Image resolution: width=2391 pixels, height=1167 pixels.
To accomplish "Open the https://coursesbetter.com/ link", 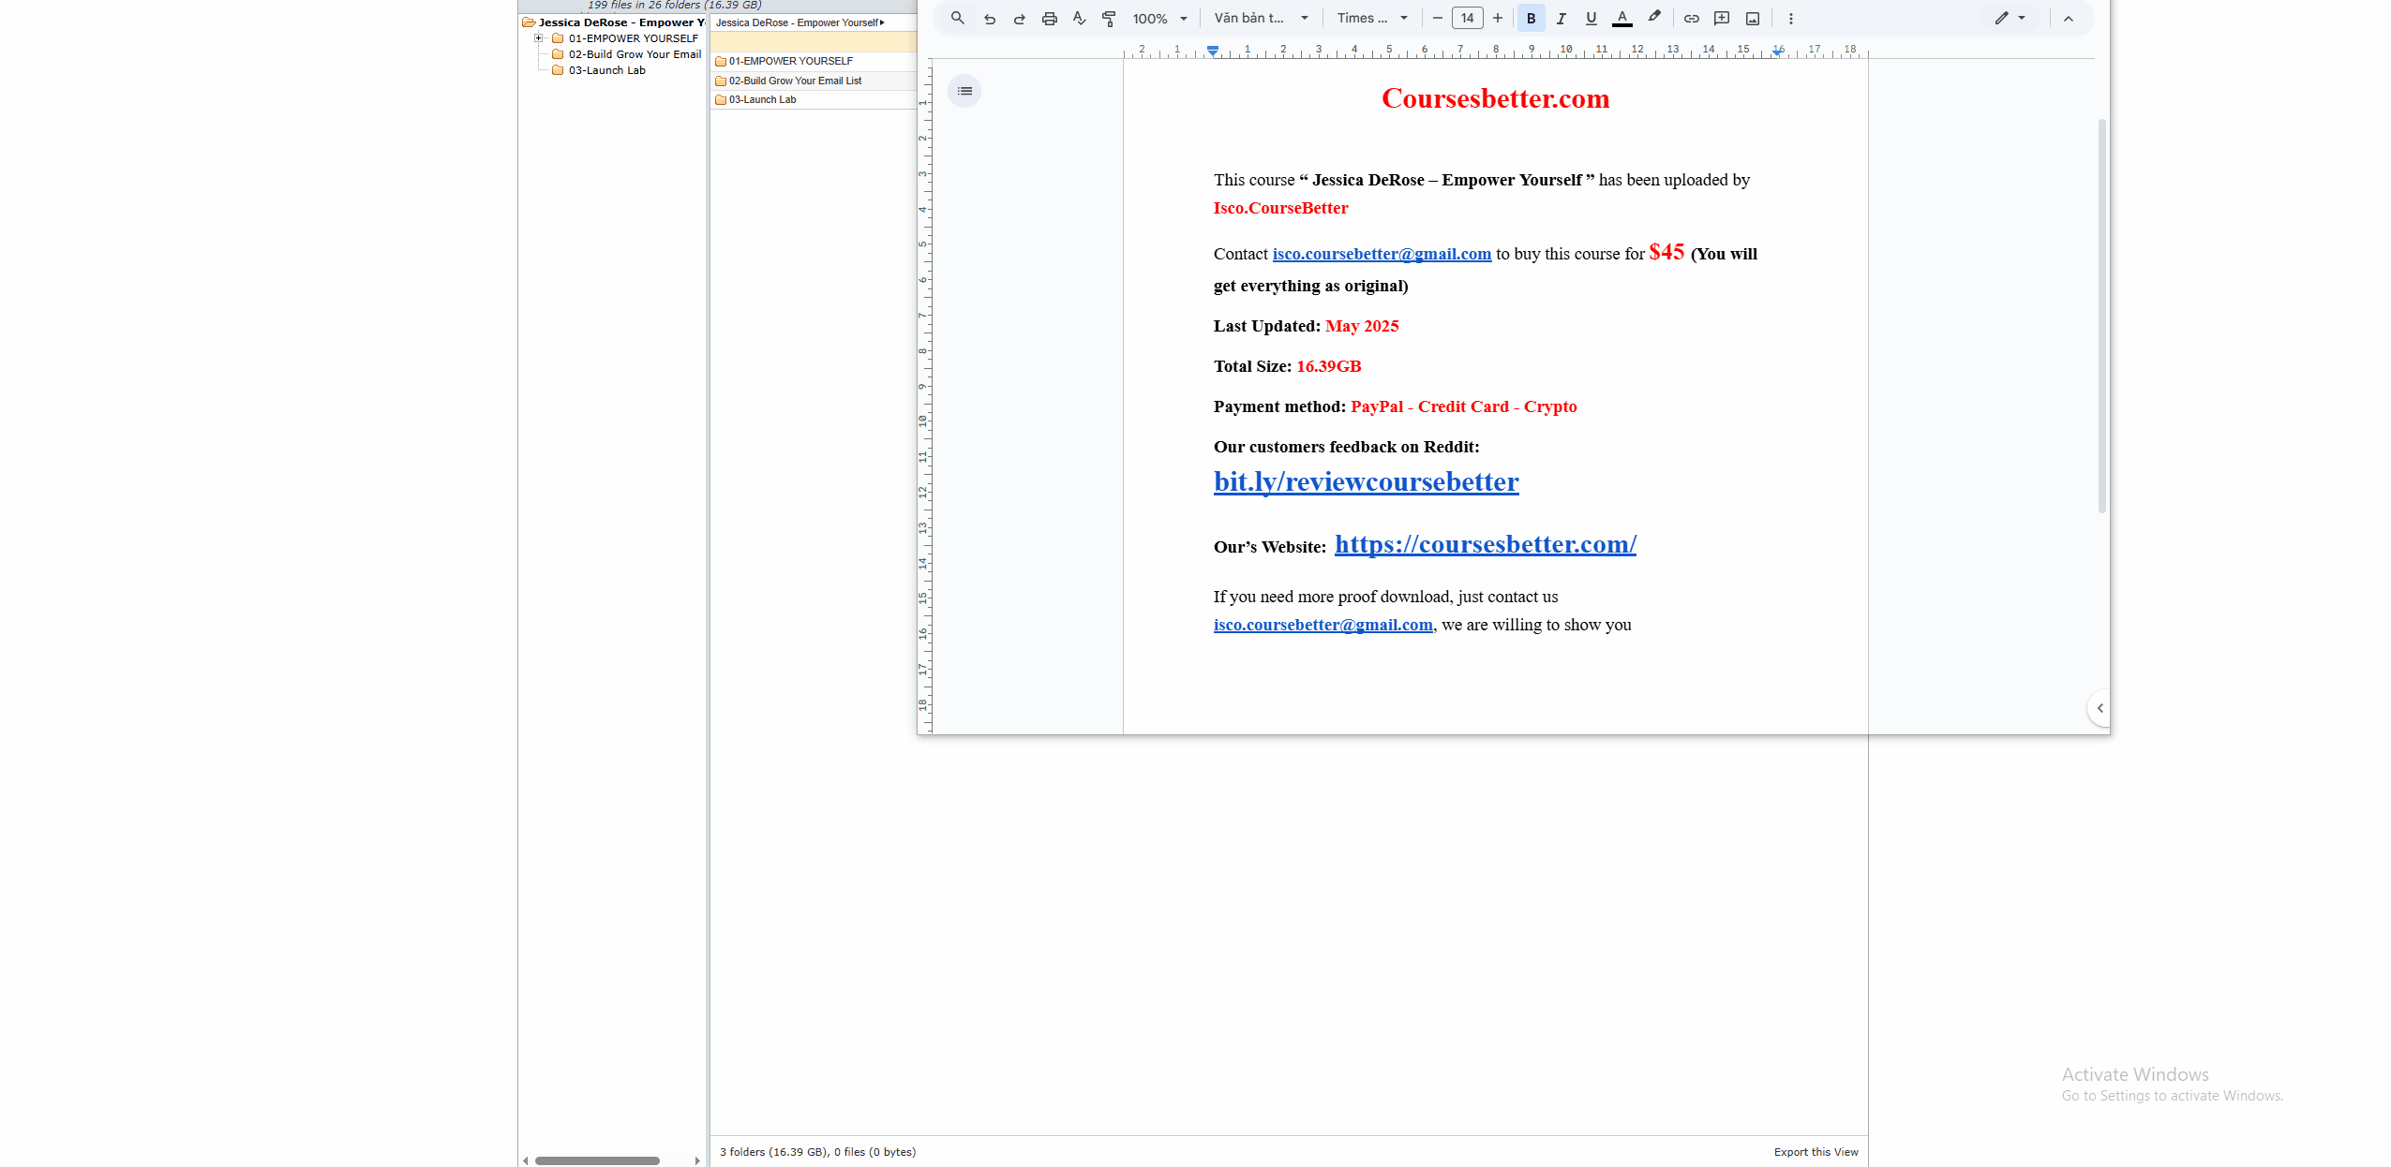I will (x=1485, y=544).
